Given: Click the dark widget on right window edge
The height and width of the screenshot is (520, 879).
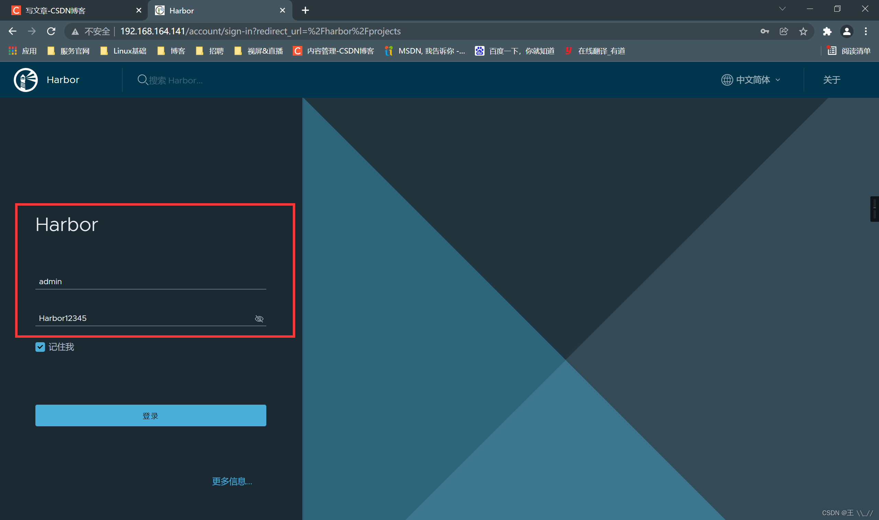Looking at the screenshot, I should tap(875, 209).
